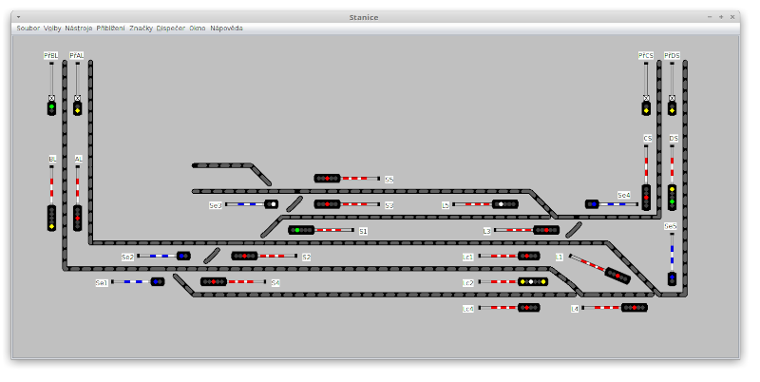Select the S5 red signal head

click(327, 179)
